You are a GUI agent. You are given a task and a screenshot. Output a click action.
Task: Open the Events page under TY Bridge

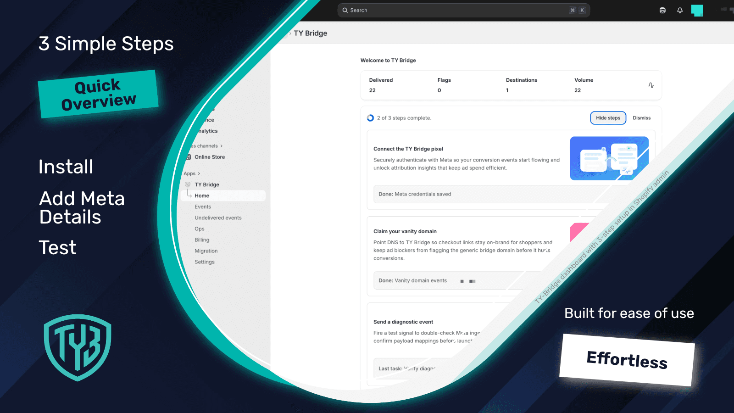click(202, 206)
